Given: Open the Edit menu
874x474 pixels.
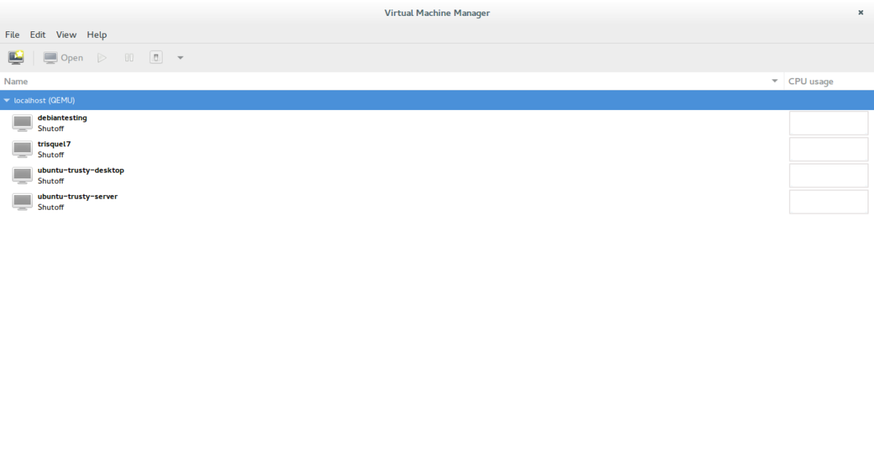Looking at the screenshot, I should 38,34.
